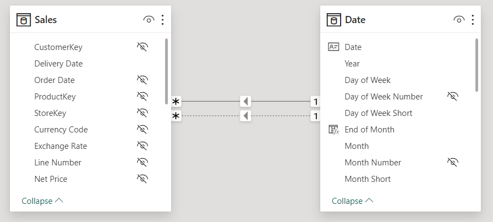This screenshot has height=222, width=493.
Task: Click the solid relationship's filter direction arrow
Action: (245, 102)
